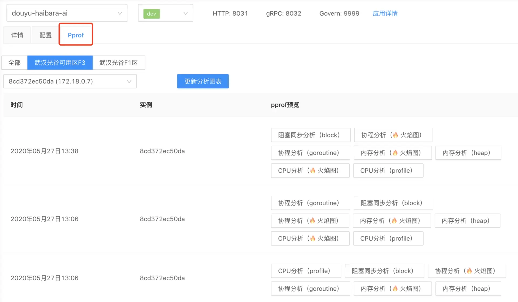Image resolution: width=518 pixels, height=302 pixels.
Task: Open CPU flame graph for 13:38 row
Action: 310,170
